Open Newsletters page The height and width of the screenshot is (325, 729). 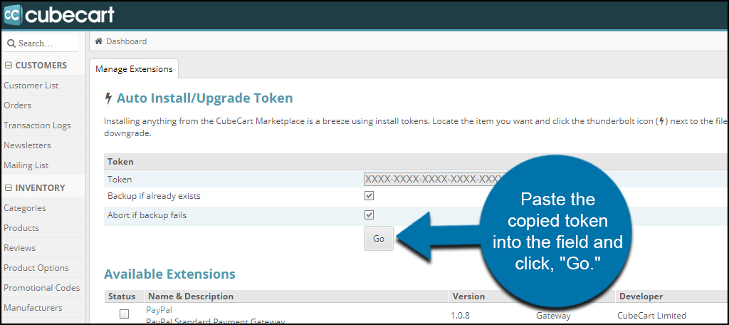28,145
